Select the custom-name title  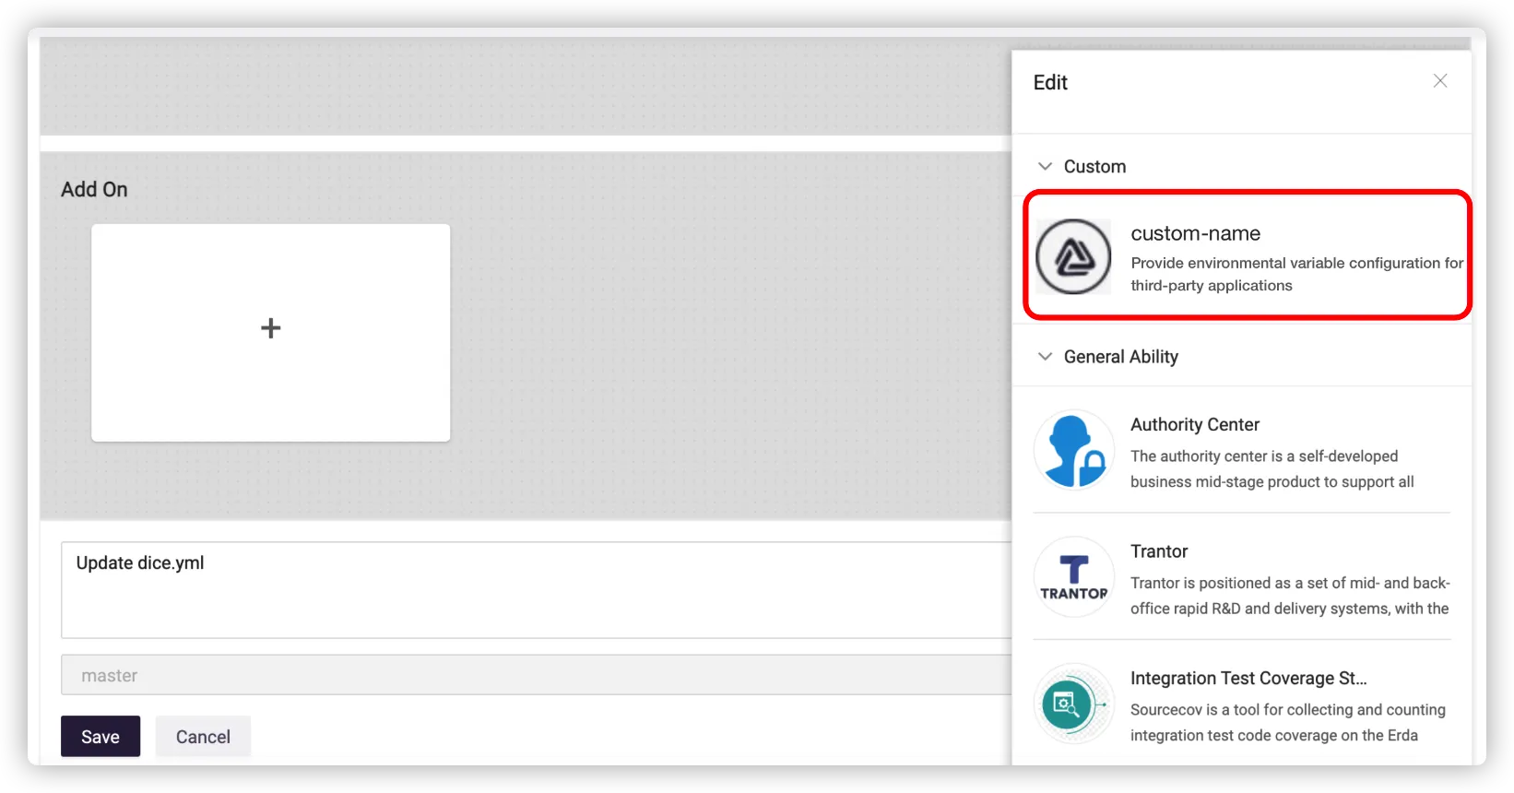point(1195,233)
